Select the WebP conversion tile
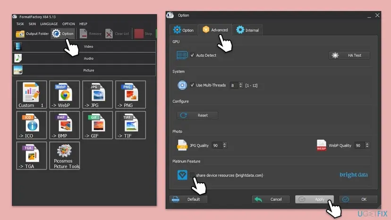Viewport: 391px width, 220px height. point(64,94)
